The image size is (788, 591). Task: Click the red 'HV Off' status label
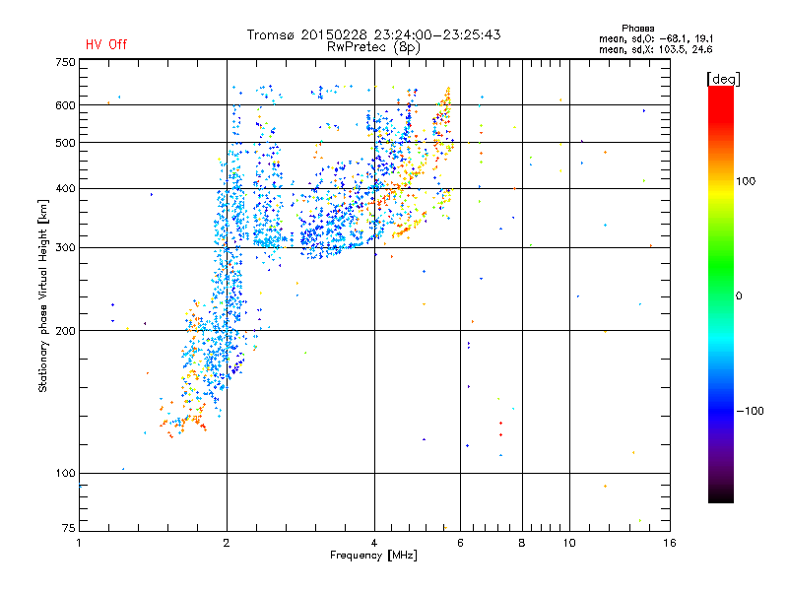(106, 44)
